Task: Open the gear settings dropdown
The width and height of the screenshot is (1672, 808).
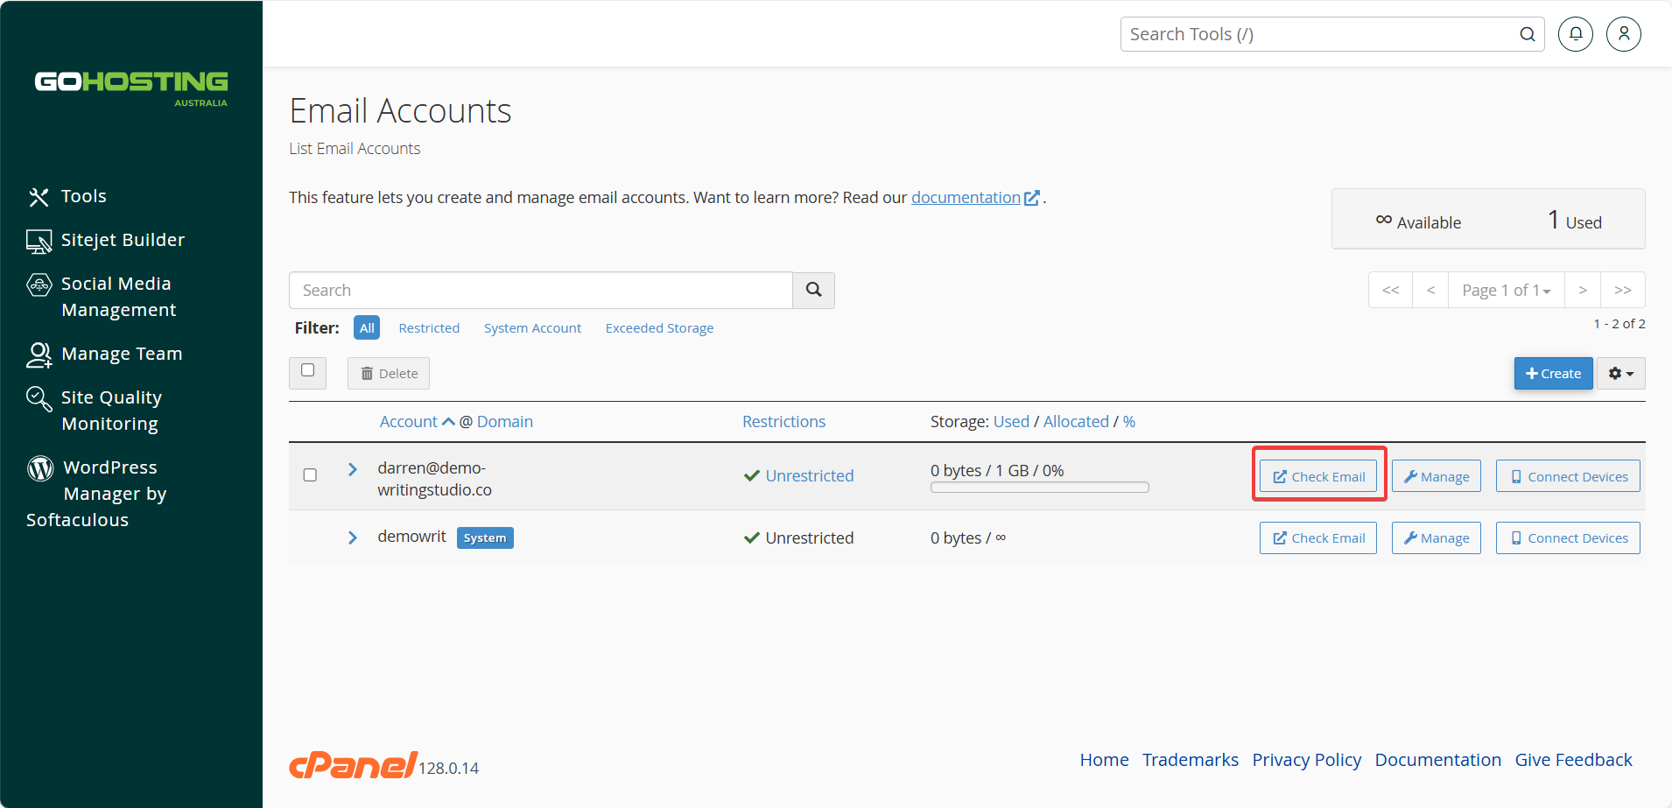Action: [1620, 374]
